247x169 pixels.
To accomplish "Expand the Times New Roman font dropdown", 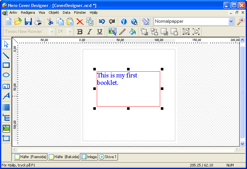I will pos(52,32).
